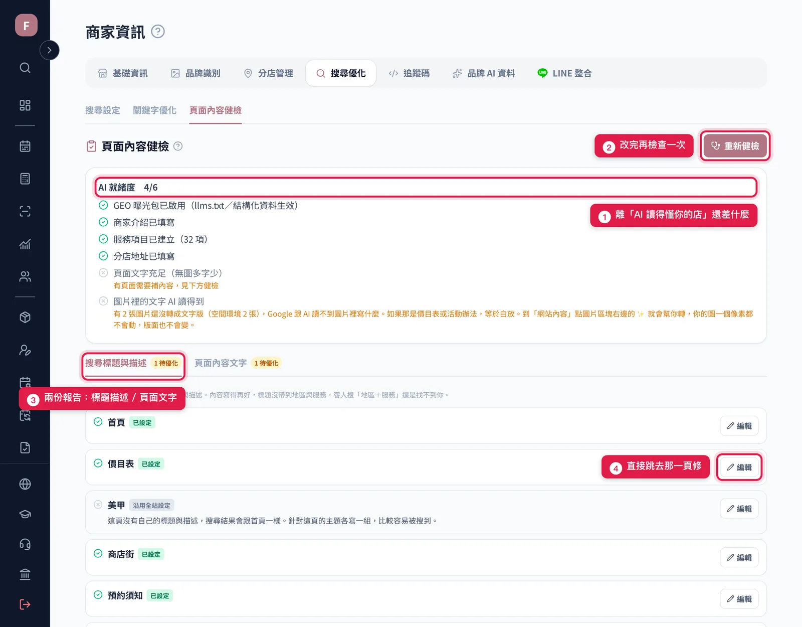The image size is (802, 627).
Task: Click '服務項目已建立（32 項）' line
Action: coord(160,239)
